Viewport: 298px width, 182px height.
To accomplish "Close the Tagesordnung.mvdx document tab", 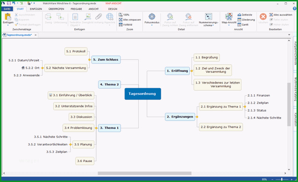I will click(x=35, y=35).
